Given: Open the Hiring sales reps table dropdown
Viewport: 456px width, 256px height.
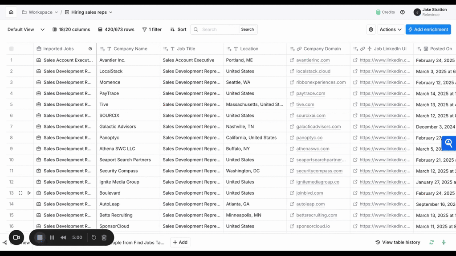Looking at the screenshot, I should click(89, 12).
